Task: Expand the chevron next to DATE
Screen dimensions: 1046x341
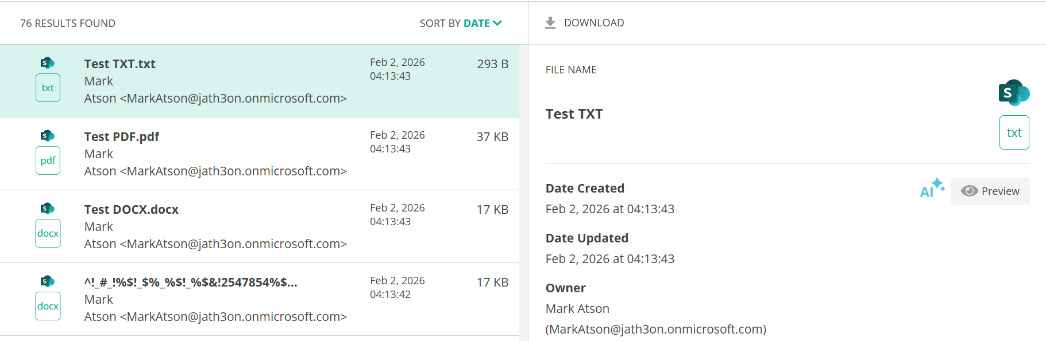Action: coord(497,23)
